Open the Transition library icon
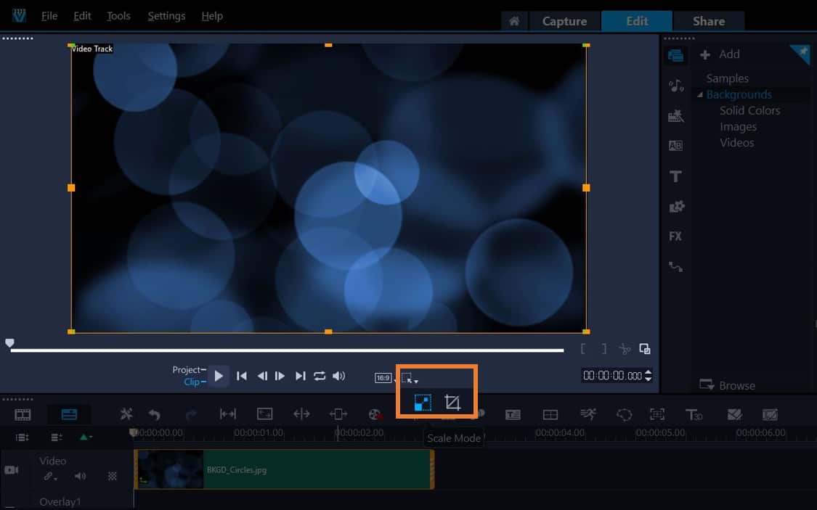Image resolution: width=817 pixels, height=510 pixels. [676, 146]
